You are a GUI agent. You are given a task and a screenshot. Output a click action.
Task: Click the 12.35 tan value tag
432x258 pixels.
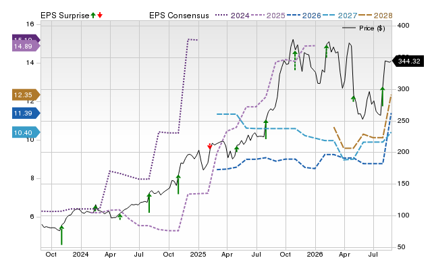pos(26,95)
